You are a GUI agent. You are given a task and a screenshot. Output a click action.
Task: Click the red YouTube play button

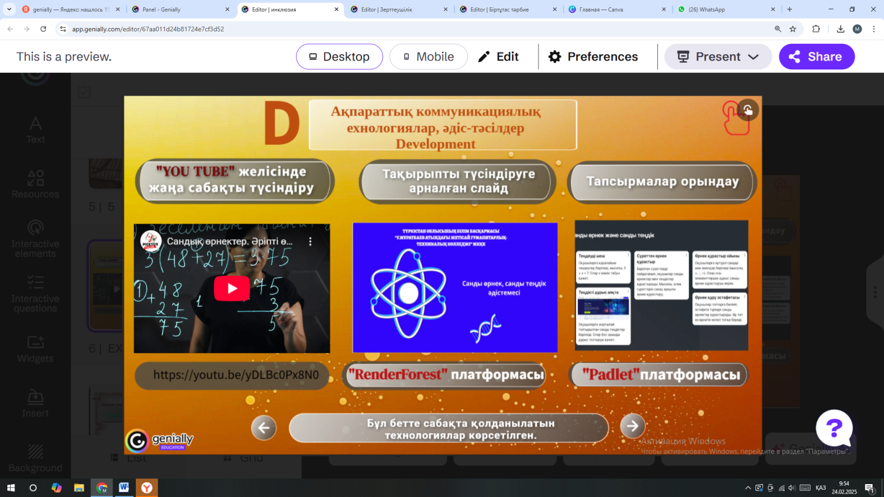(232, 289)
